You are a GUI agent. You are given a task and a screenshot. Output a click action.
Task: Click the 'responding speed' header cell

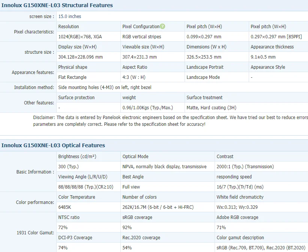(234, 177)
